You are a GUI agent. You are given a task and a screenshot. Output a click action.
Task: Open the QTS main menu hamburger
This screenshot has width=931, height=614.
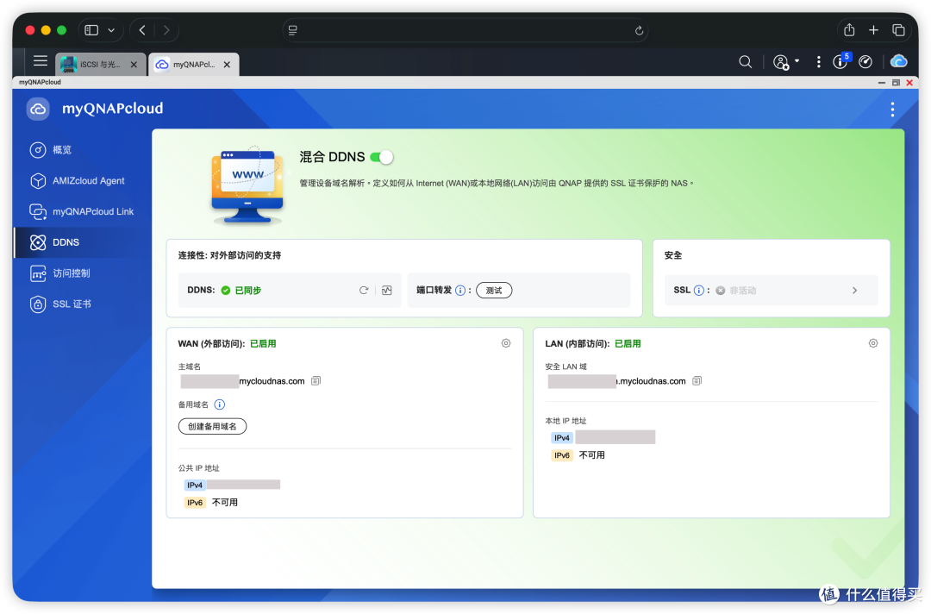pos(41,61)
